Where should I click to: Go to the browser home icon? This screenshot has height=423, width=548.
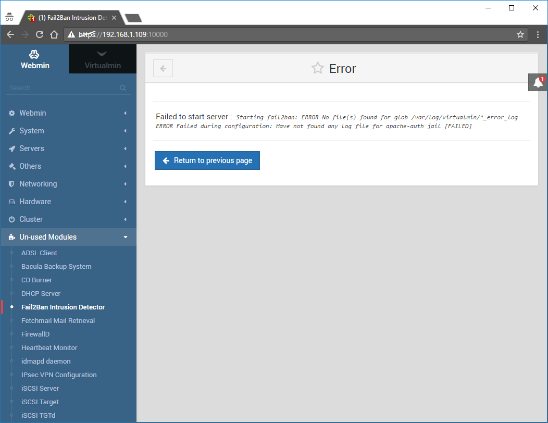coord(54,34)
